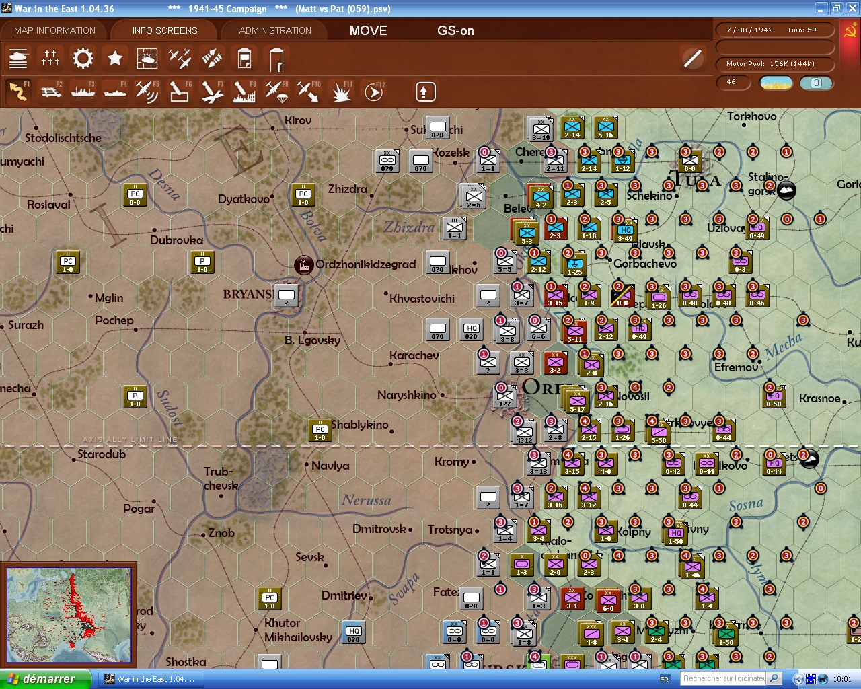The width and height of the screenshot is (861, 689).
Task: Click the diagonal slash round icon
Action: pyautogui.click(x=692, y=59)
